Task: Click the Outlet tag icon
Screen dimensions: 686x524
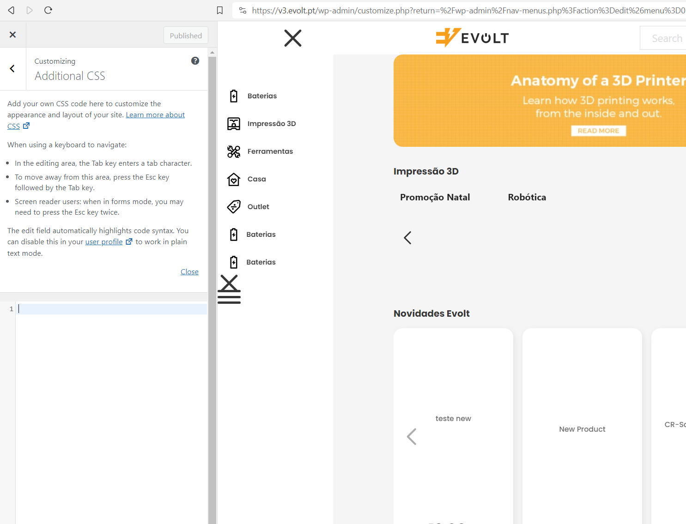Action: (x=234, y=207)
